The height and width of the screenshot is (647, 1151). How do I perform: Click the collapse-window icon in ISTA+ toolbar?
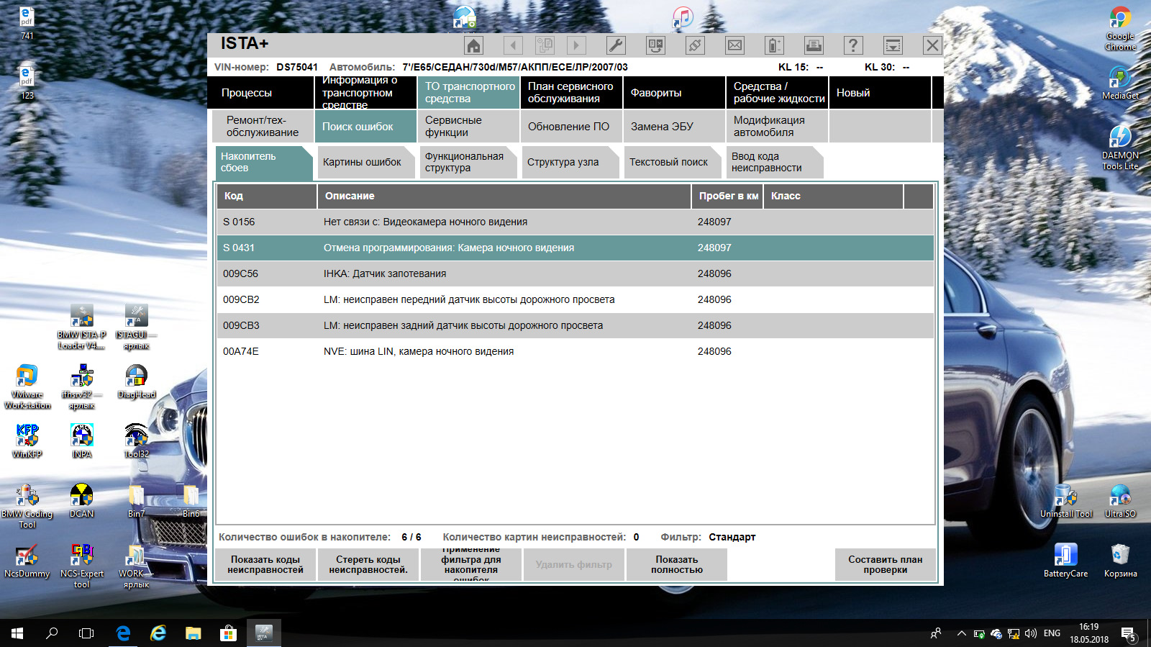(893, 45)
